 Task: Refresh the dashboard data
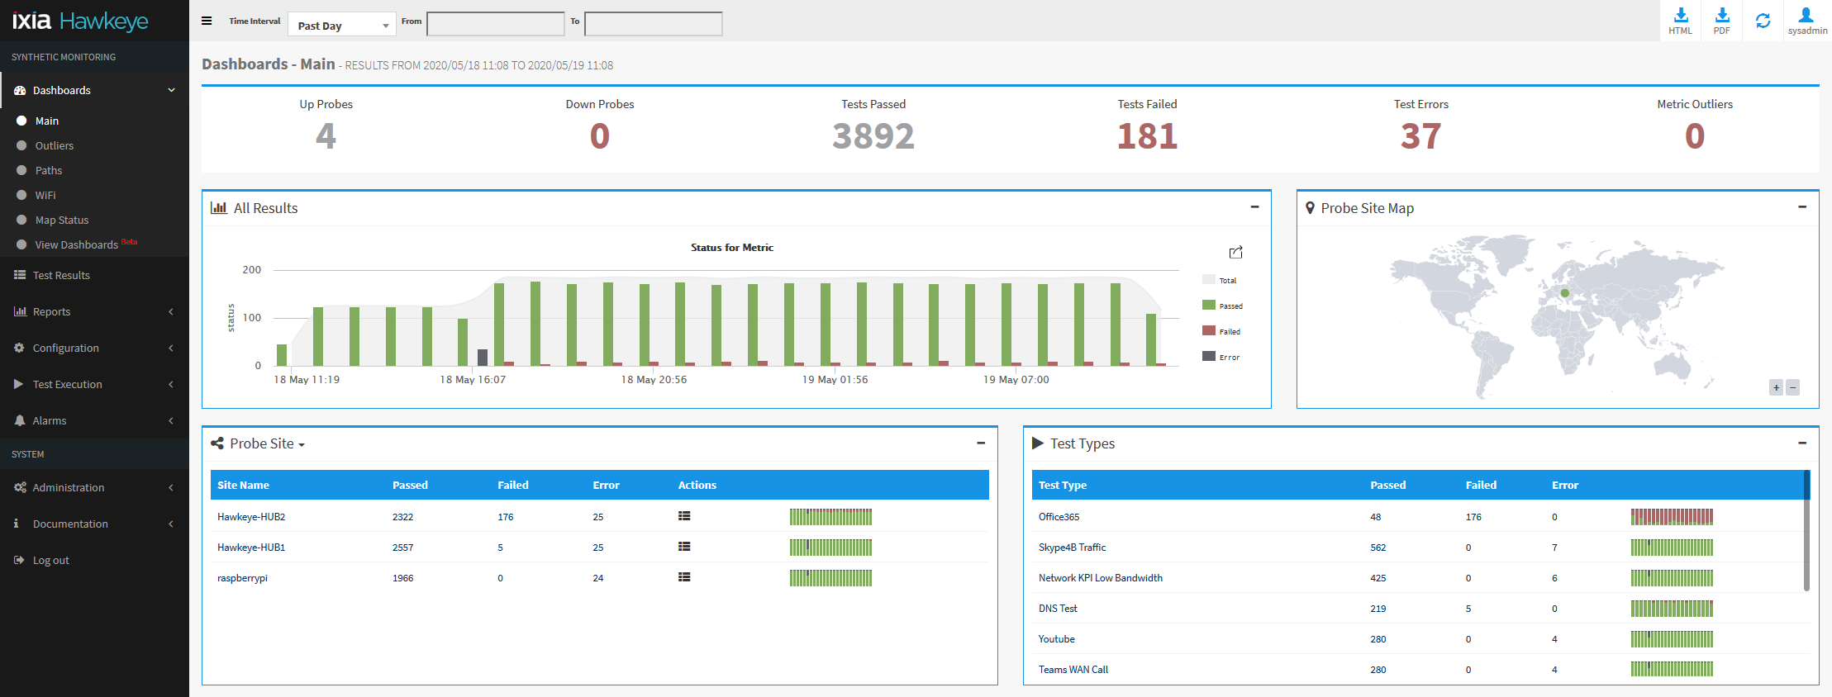tap(1763, 21)
